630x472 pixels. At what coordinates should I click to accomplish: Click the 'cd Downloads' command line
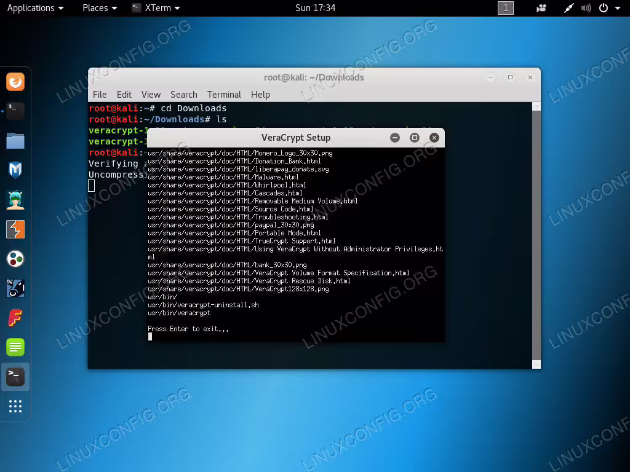click(x=157, y=108)
